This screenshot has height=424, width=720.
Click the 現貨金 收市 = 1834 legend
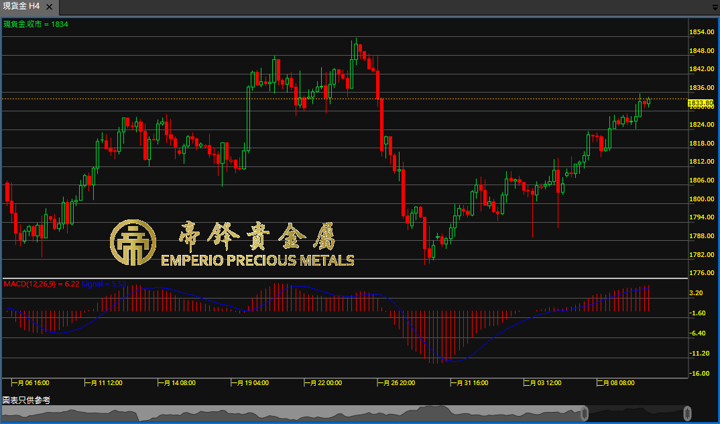36,24
